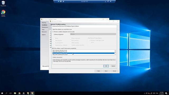
Task: Cancel the SQL Server 2019 Setup wizard
Action: [x=114, y=71]
